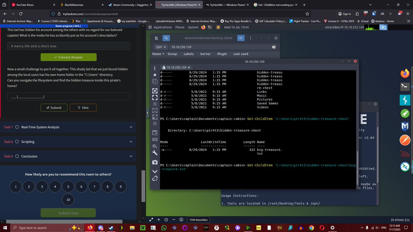Select rating 9 radio button

tap(120, 186)
